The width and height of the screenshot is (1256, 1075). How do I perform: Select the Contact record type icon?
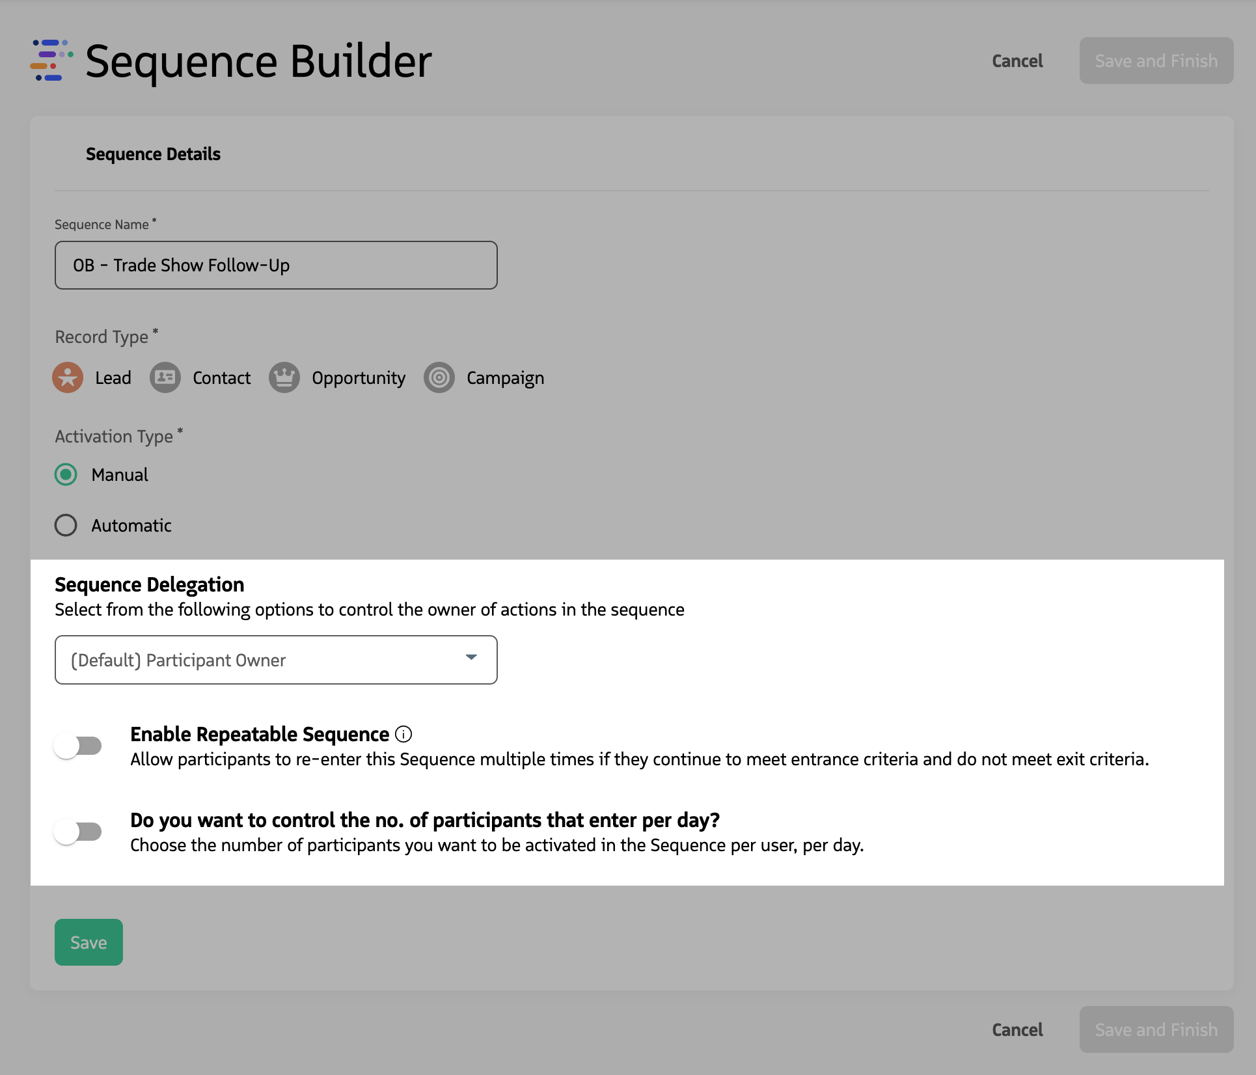165,377
